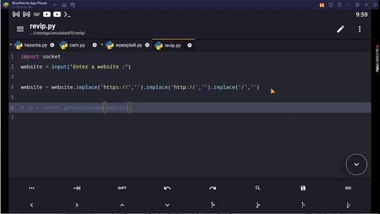Open second YouTube notification icon
The image size is (380, 214).
[x=57, y=14]
